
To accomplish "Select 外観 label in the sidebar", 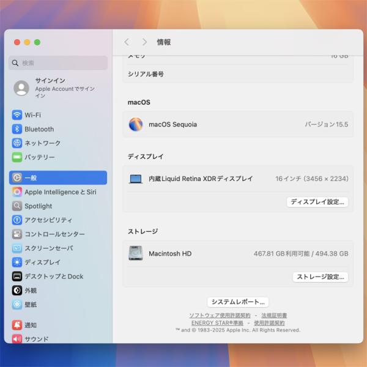I will pos(31,291).
